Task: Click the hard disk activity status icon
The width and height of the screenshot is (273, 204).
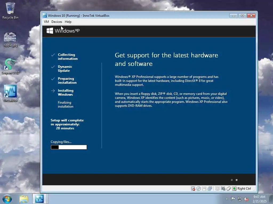Action: pos(193,189)
